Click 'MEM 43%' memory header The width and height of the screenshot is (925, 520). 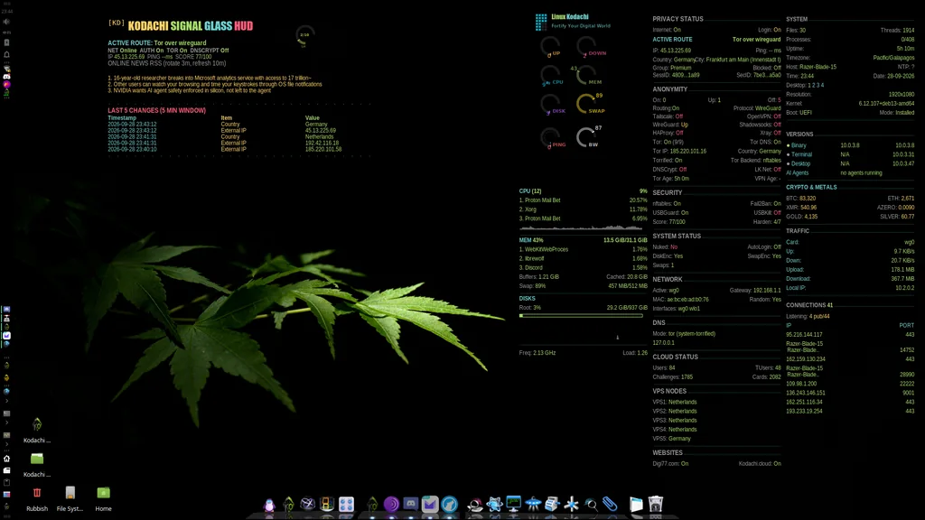point(531,240)
